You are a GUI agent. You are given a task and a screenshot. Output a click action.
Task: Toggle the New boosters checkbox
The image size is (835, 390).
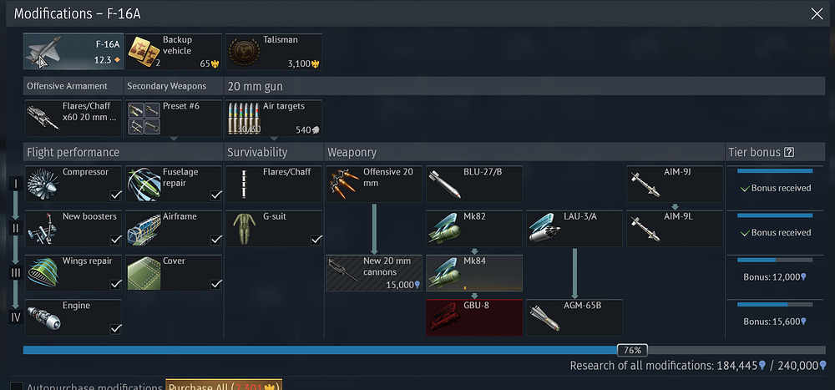115,240
